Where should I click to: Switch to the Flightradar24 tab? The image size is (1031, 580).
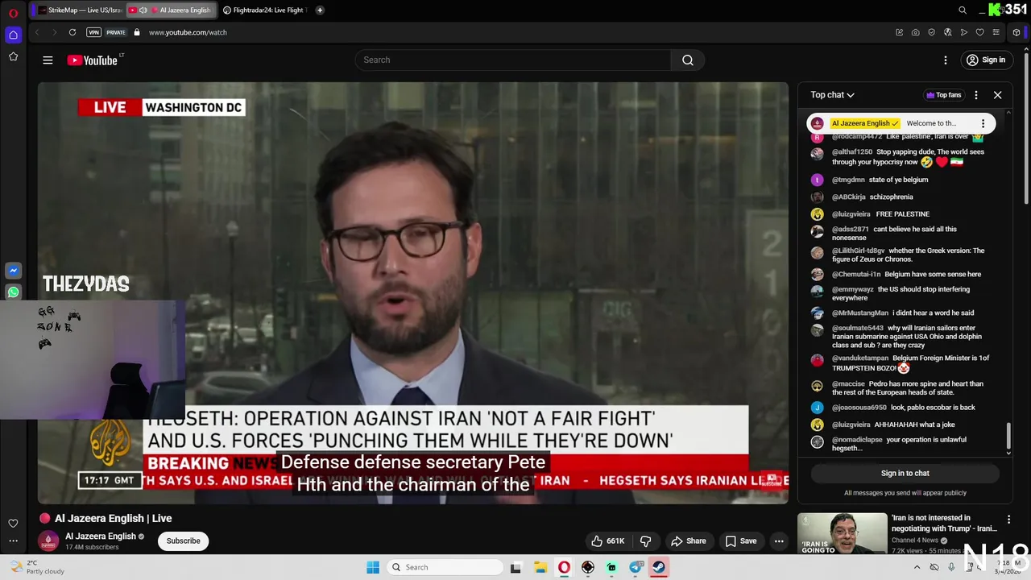(266, 10)
